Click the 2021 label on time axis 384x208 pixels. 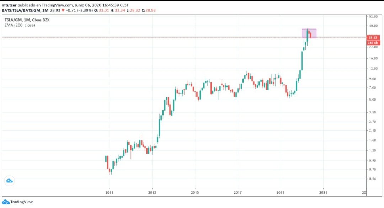pyautogui.click(x=323, y=193)
